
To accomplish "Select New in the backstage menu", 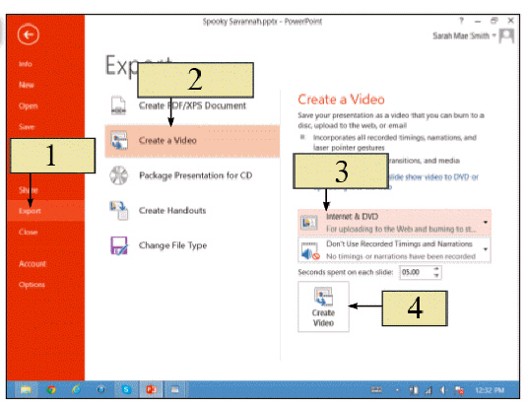I will [27, 85].
